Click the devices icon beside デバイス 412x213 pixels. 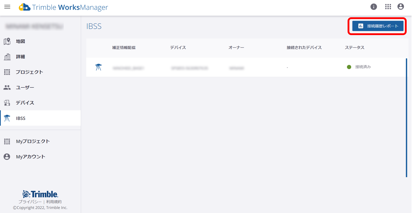tap(7, 103)
